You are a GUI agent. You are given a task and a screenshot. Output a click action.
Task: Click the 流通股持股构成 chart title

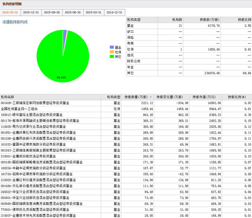[15, 22]
